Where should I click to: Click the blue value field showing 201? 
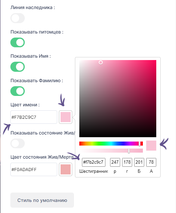coord(139,162)
